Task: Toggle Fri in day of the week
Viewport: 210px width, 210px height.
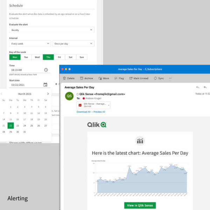Action: tap(59, 57)
